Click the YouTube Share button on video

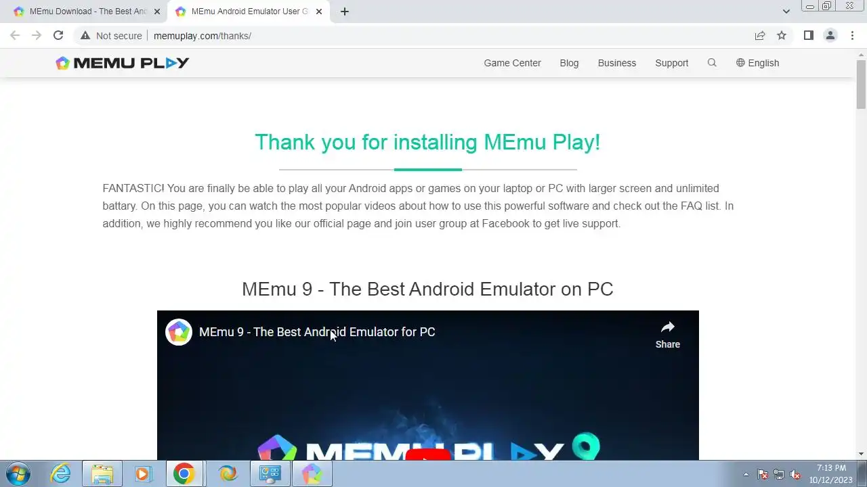(667, 334)
